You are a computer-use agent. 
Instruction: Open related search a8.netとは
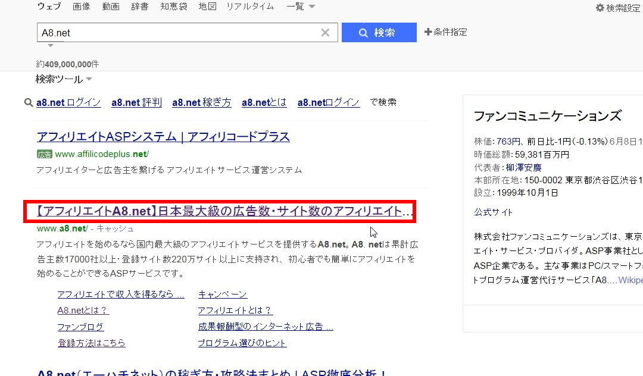coord(264,102)
